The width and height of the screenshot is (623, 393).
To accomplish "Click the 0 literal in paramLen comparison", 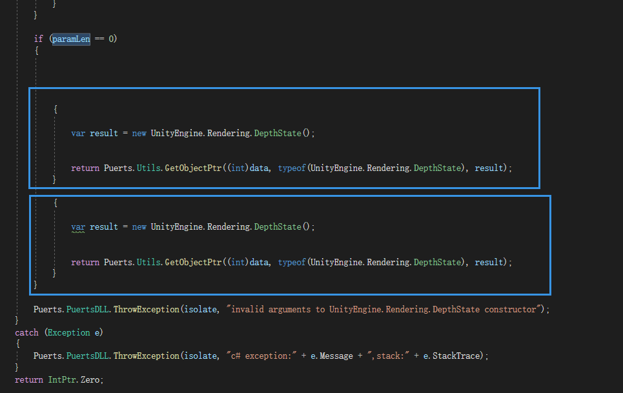I will tap(111, 39).
